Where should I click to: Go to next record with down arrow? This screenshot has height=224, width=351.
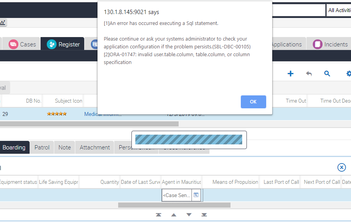point(189,215)
